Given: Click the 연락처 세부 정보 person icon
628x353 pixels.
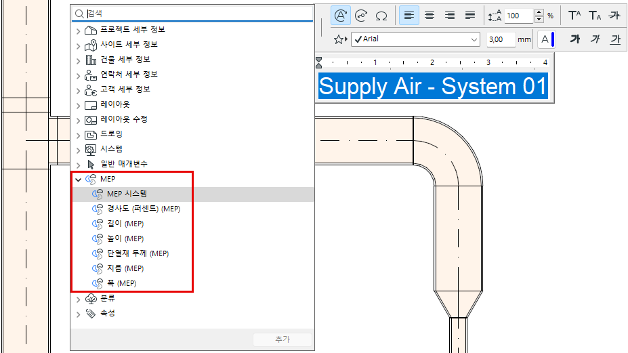Looking at the screenshot, I should (91, 75).
